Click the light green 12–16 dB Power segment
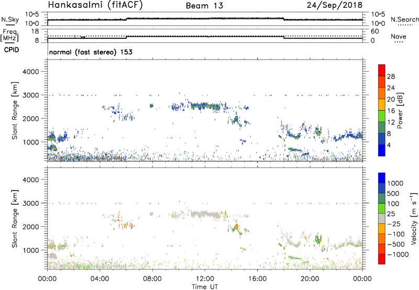This screenshot has width=419, height=290. pos(382,116)
